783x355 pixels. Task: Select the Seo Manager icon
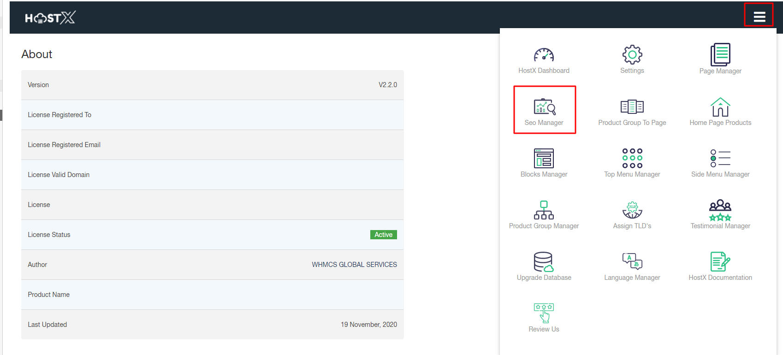tap(544, 107)
